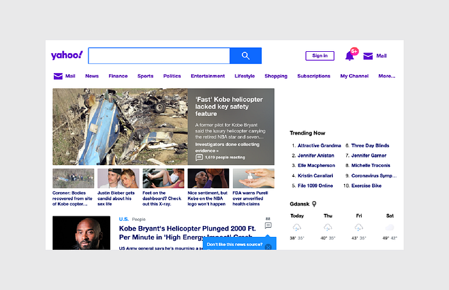This screenshot has height=290, width=449.
Task: Open Mail link in top right
Action: click(381, 56)
